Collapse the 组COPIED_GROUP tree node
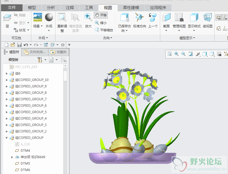 click(x=7, y=138)
